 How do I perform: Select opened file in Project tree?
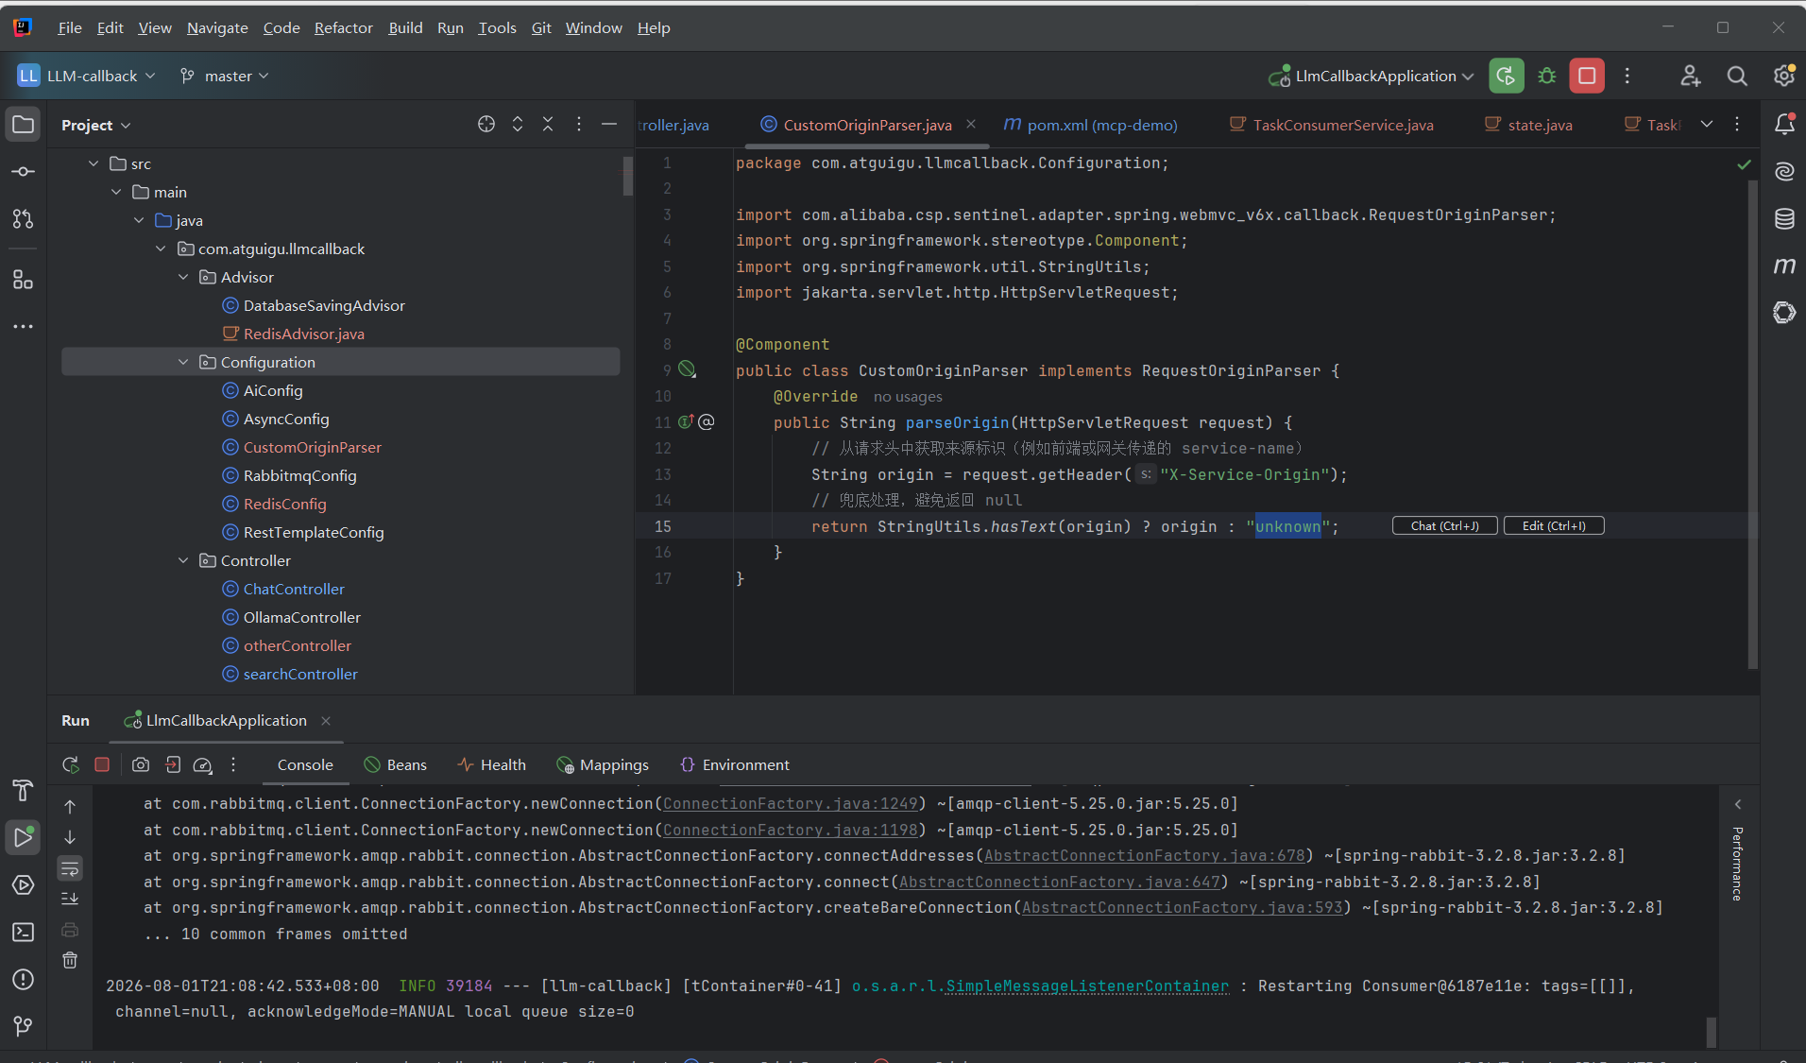click(x=486, y=125)
